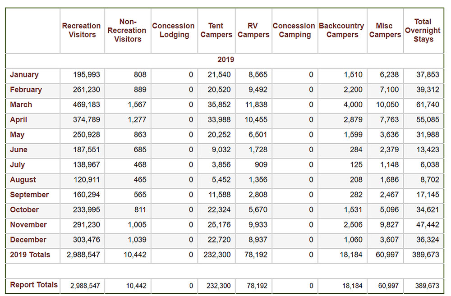Select the December row label

28,240
